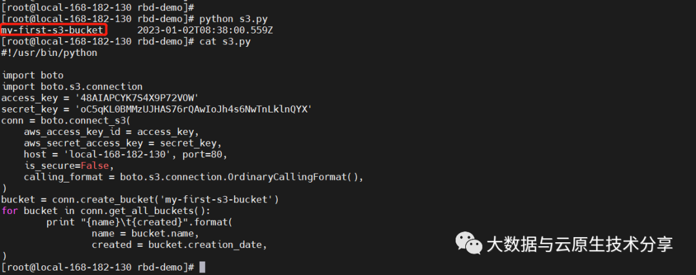Click the 'import boto.s3.connection' line

[72, 86]
